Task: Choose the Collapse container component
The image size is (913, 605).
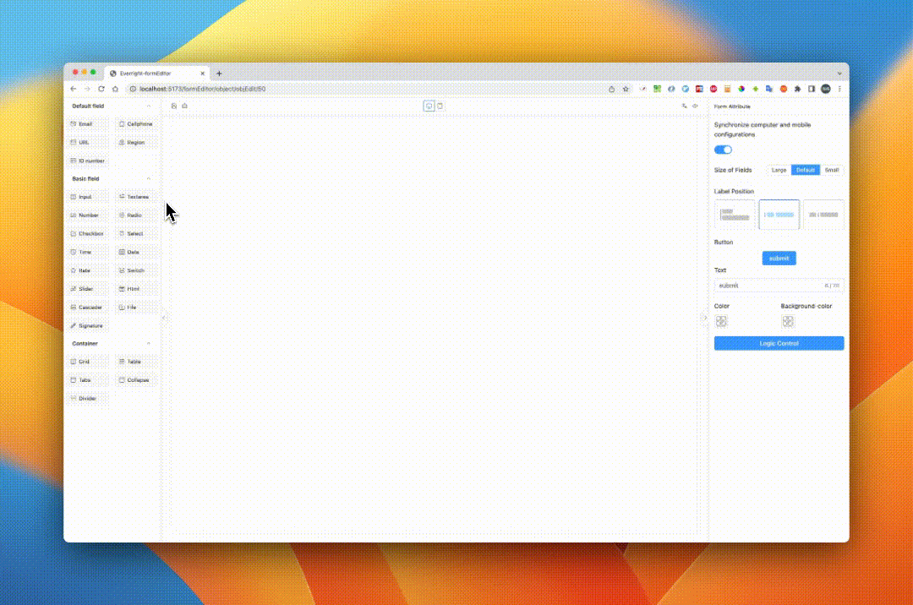Action: coord(136,380)
